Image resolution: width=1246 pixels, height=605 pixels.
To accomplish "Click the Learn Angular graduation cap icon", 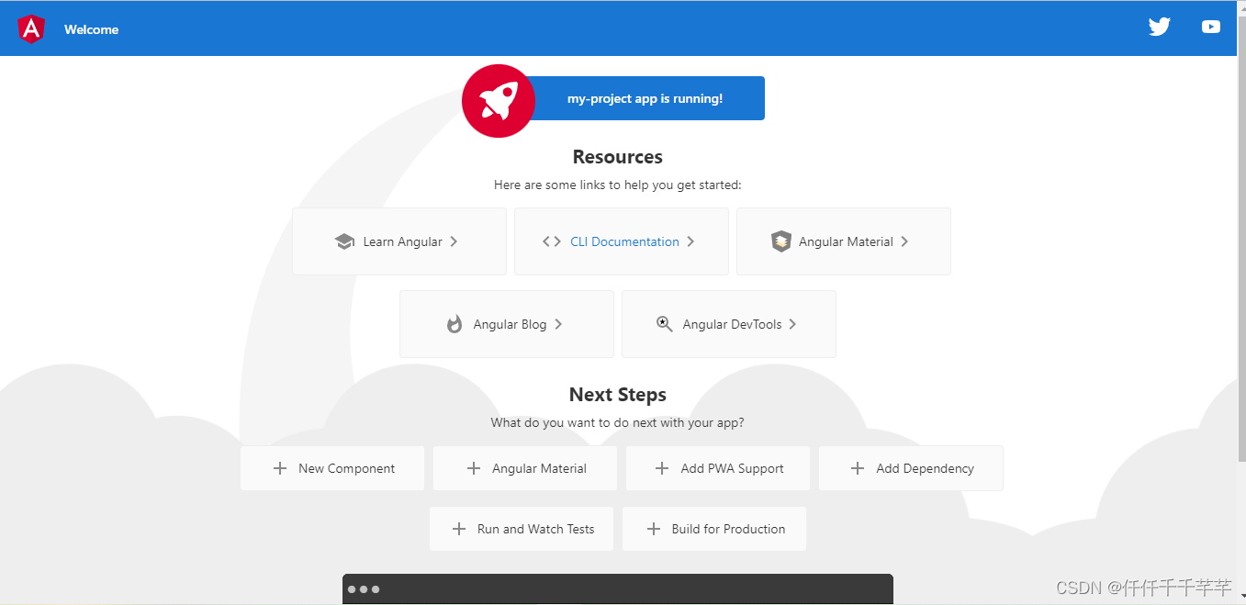I will (344, 242).
